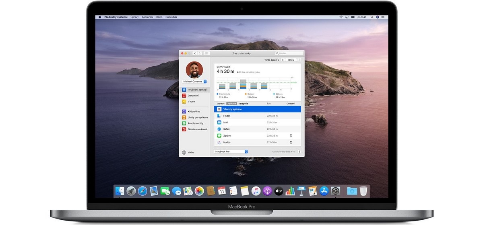Open Messages from the Dock
The image size is (483, 225).
(x=176, y=191)
